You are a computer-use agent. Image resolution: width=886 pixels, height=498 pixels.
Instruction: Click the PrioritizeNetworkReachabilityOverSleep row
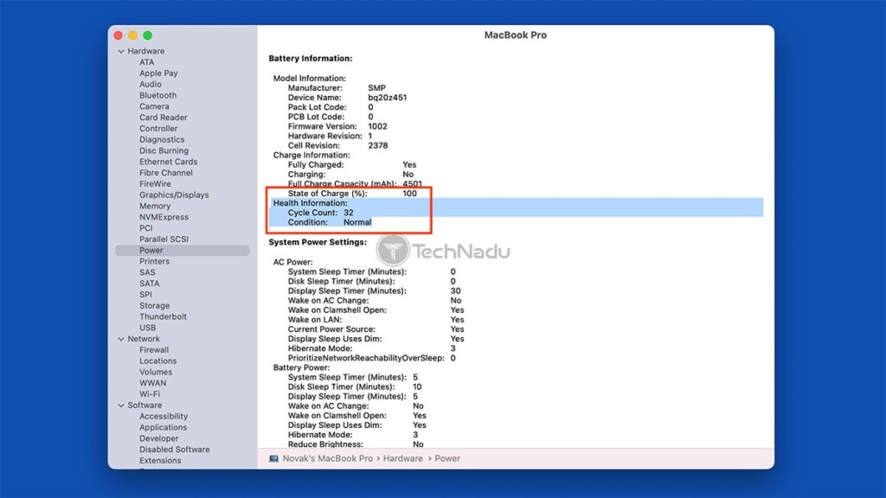point(371,359)
